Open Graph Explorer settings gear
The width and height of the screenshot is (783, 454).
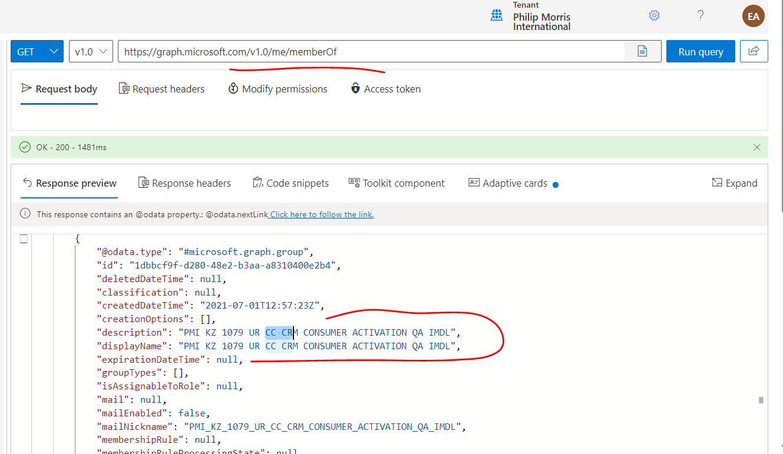pyautogui.click(x=654, y=16)
